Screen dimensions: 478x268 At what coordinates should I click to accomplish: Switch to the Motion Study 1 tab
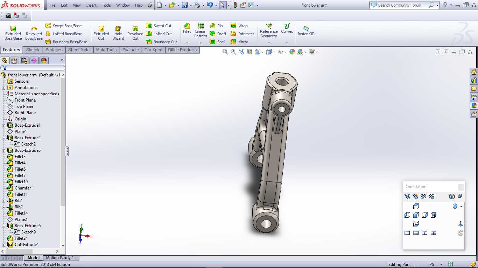tap(60, 258)
